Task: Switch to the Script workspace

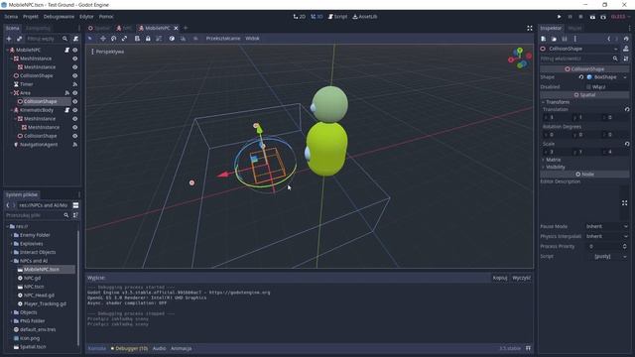Action: coord(337,17)
